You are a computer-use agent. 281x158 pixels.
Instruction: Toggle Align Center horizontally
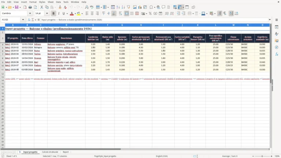coord(92,14)
